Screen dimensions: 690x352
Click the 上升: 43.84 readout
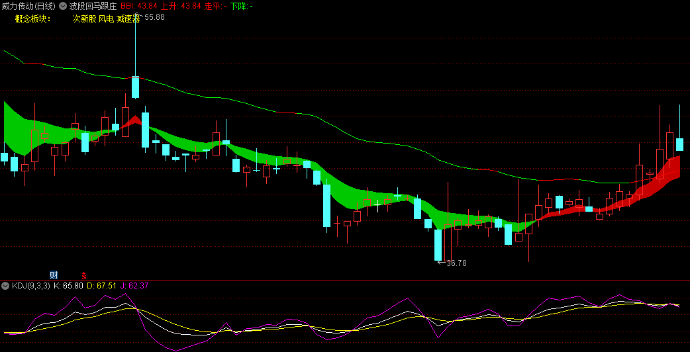(x=181, y=6)
